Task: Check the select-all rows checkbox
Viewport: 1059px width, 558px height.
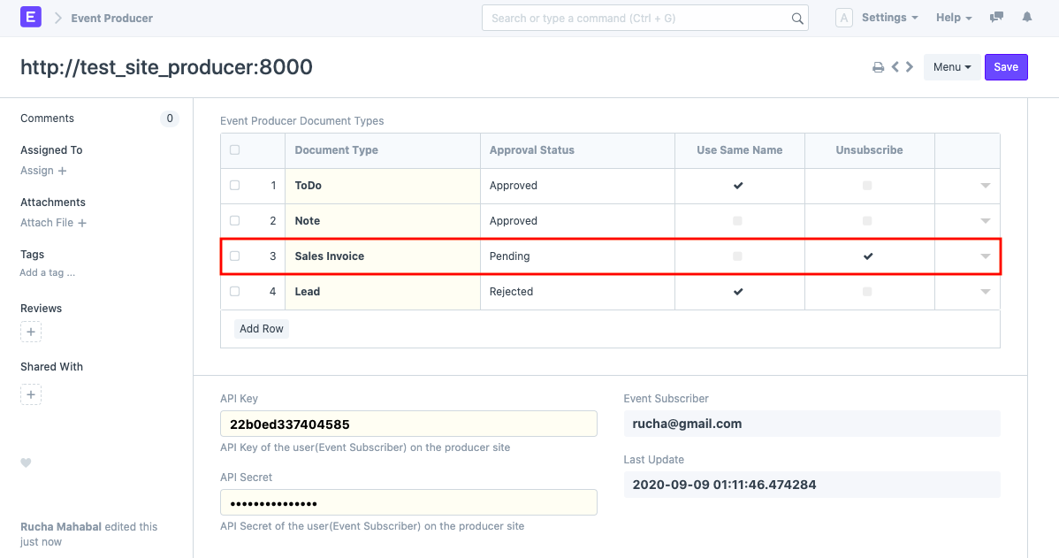Action: pyautogui.click(x=234, y=150)
